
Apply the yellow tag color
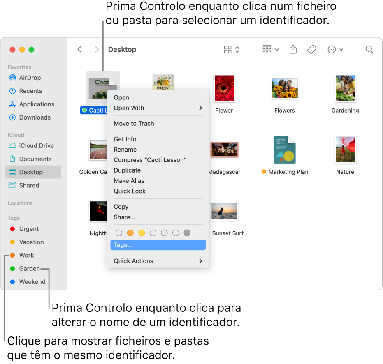pyautogui.click(x=142, y=233)
